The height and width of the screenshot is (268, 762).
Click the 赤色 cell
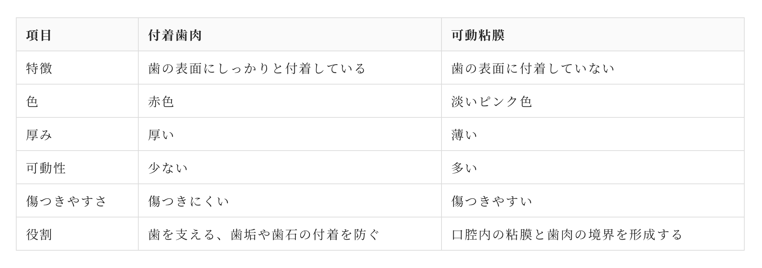[290, 101]
